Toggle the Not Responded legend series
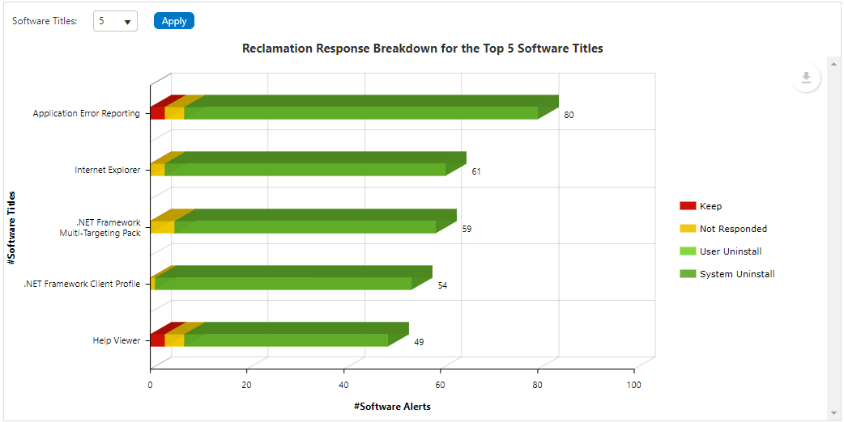 (732, 229)
